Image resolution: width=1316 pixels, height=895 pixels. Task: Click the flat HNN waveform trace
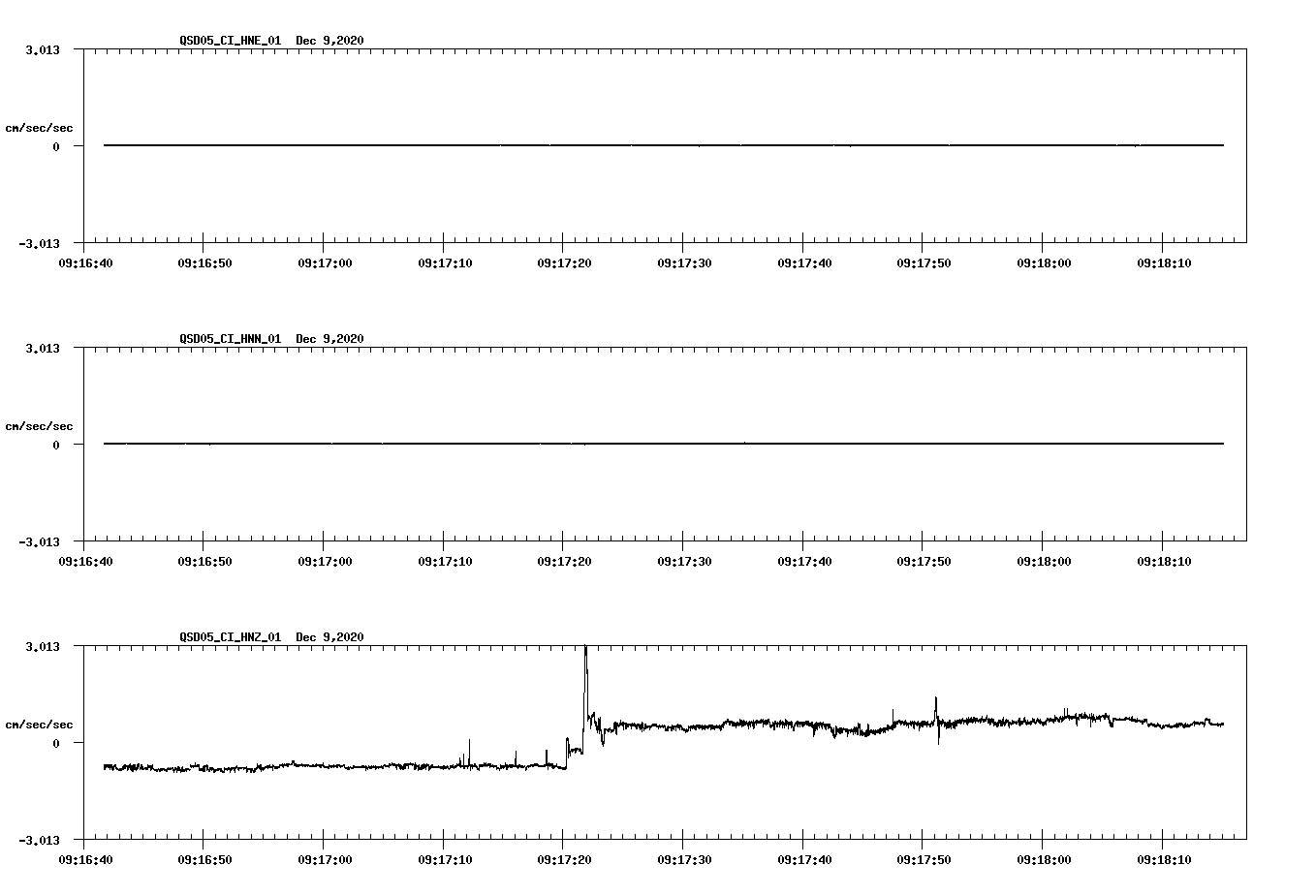coord(581,444)
